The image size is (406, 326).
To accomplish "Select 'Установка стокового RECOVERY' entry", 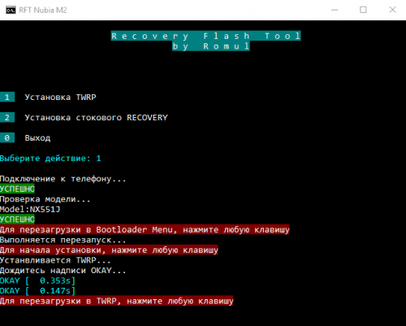I will point(96,118).
